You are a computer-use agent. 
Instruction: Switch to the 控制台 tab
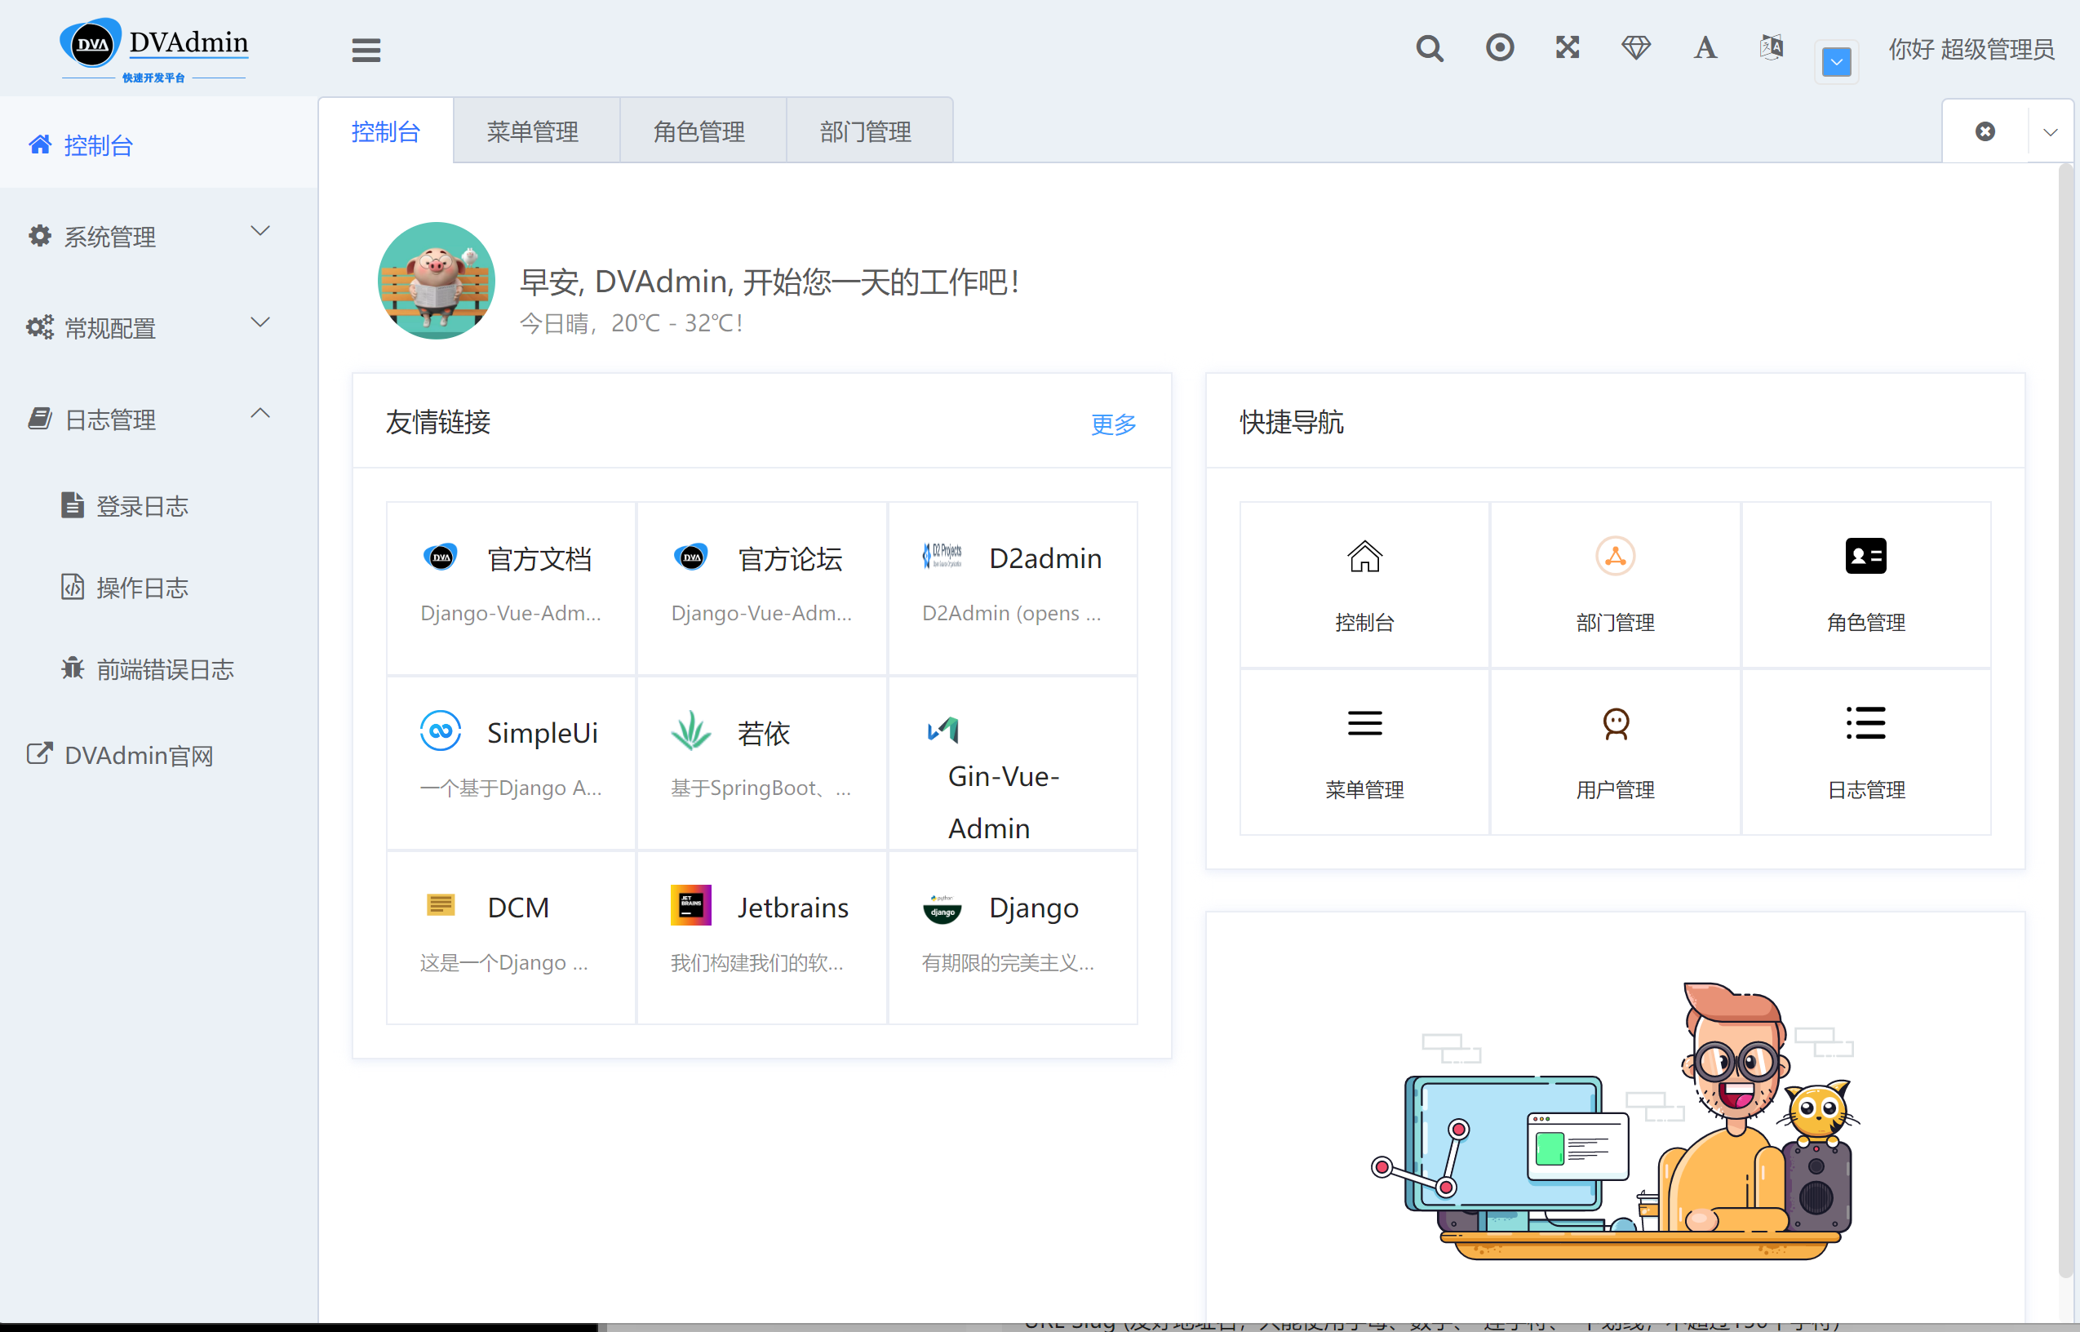[387, 131]
